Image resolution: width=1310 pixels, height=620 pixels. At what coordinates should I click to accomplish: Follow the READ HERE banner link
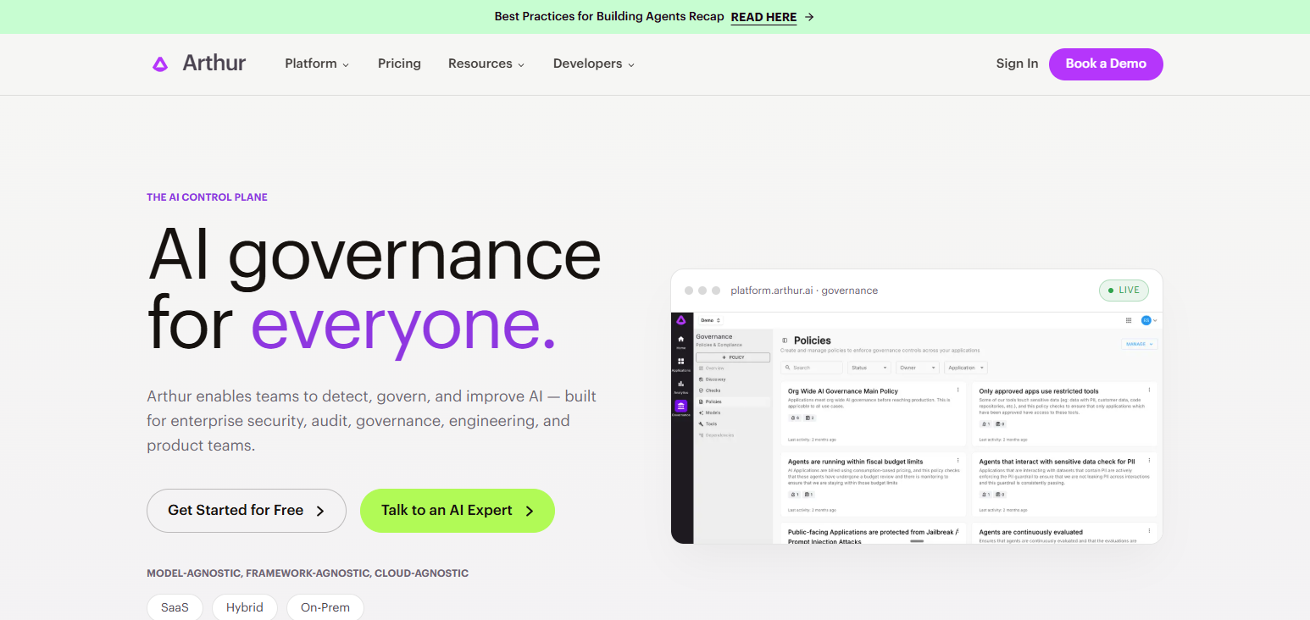pos(763,17)
